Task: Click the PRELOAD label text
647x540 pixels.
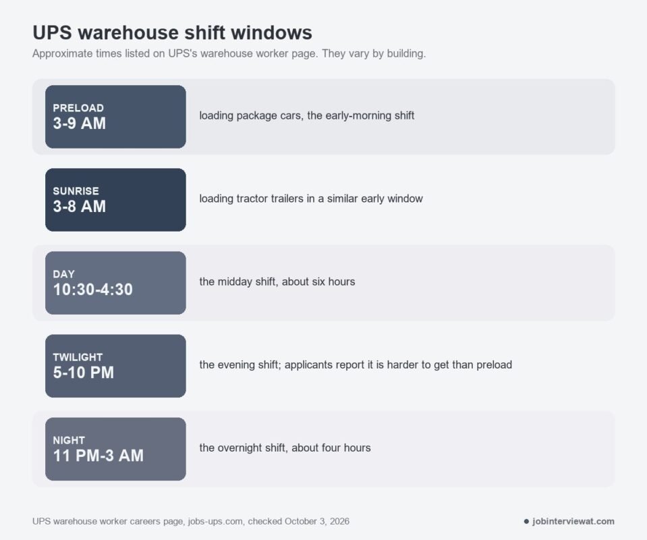Action: (x=78, y=108)
